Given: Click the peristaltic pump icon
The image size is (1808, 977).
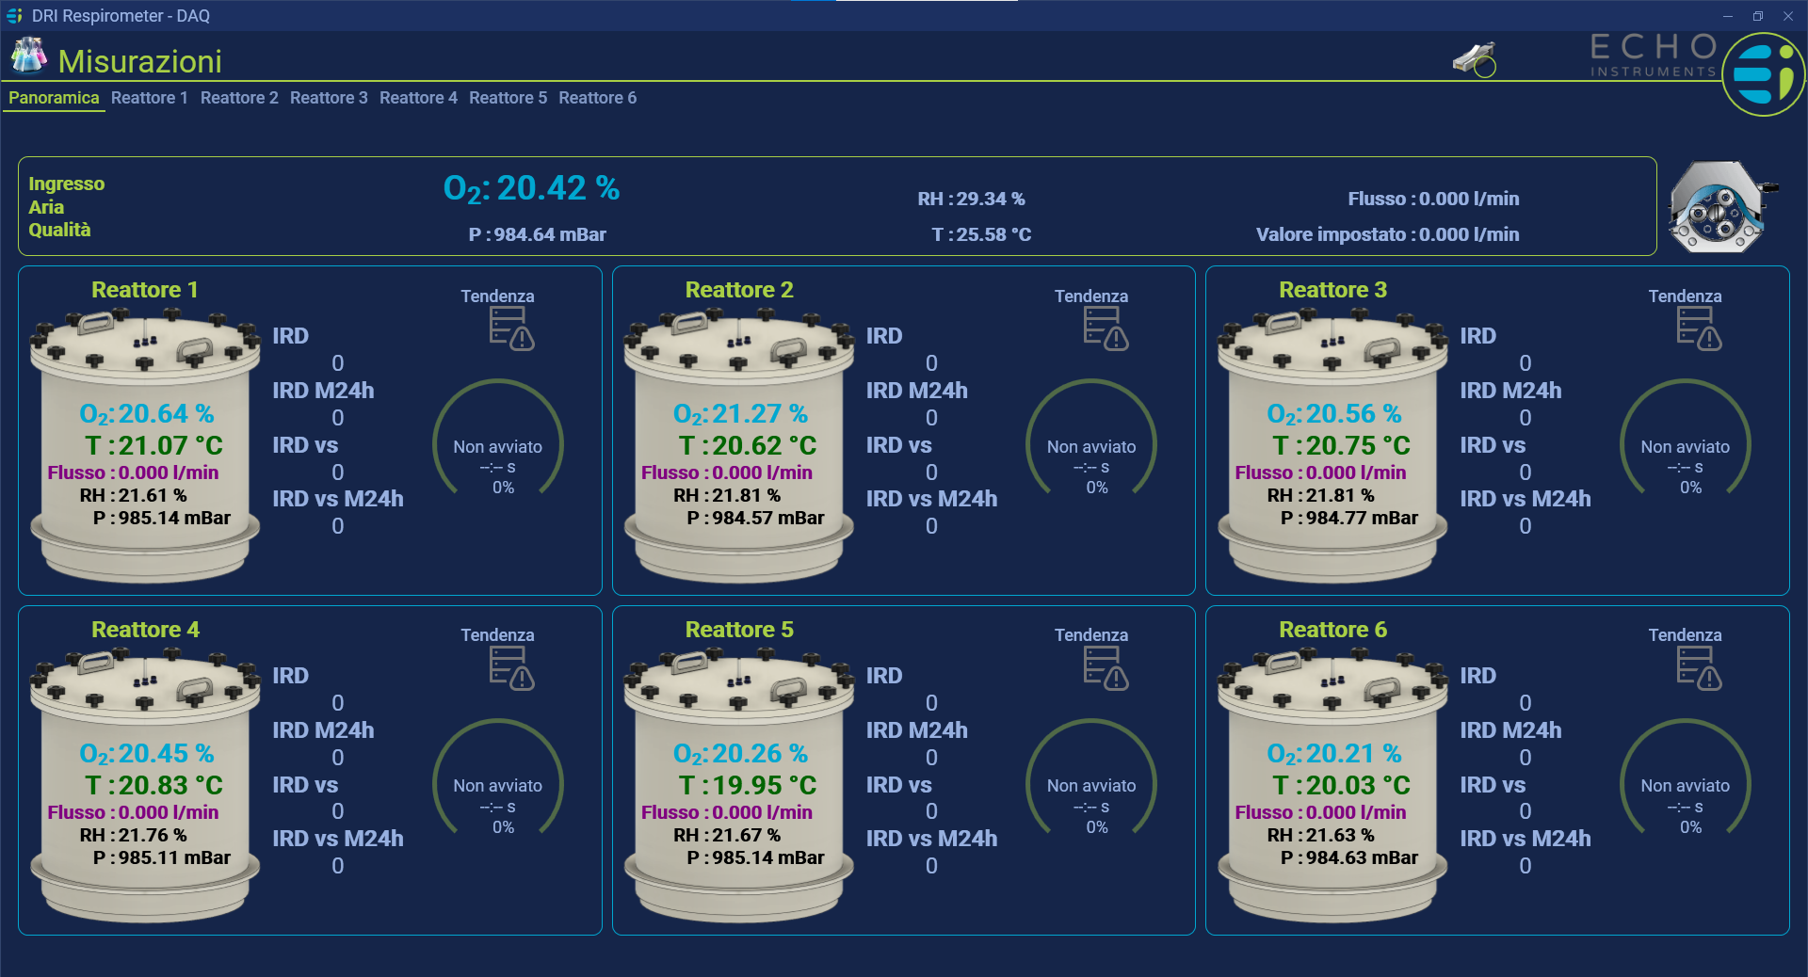Looking at the screenshot, I should pos(1719,207).
